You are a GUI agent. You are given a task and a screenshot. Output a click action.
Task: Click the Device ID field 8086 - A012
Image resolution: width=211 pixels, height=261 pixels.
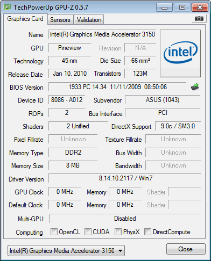tap(67, 100)
